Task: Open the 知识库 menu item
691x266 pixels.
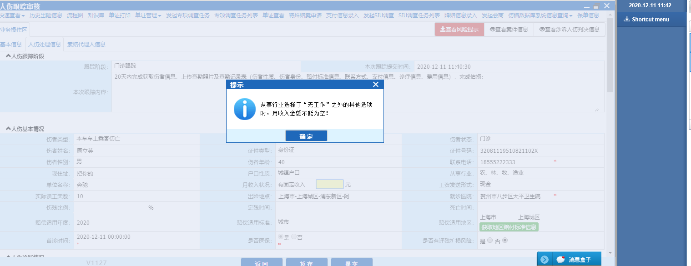Action: pyautogui.click(x=96, y=15)
